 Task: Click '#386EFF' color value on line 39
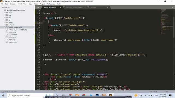tap(101, 74)
